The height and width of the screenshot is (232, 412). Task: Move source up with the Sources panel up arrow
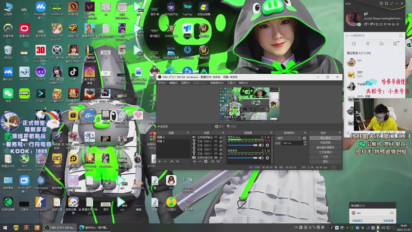(x=213, y=161)
